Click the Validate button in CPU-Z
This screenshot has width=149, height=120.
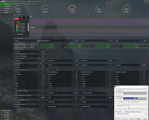(x=138, y=119)
